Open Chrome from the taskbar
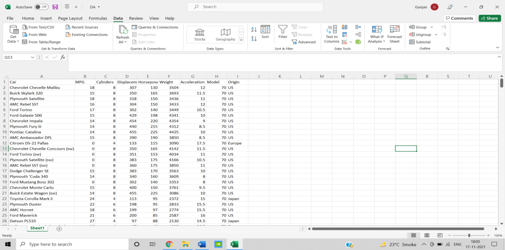505x250 pixels. point(169,244)
